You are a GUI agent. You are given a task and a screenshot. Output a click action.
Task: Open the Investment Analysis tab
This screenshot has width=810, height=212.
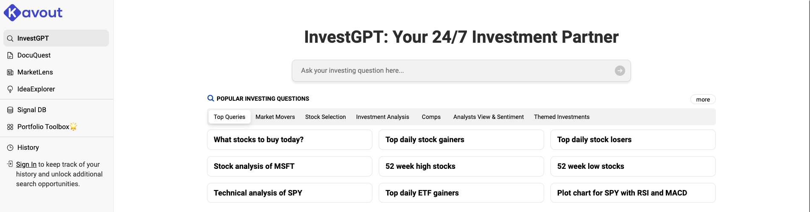pos(383,117)
